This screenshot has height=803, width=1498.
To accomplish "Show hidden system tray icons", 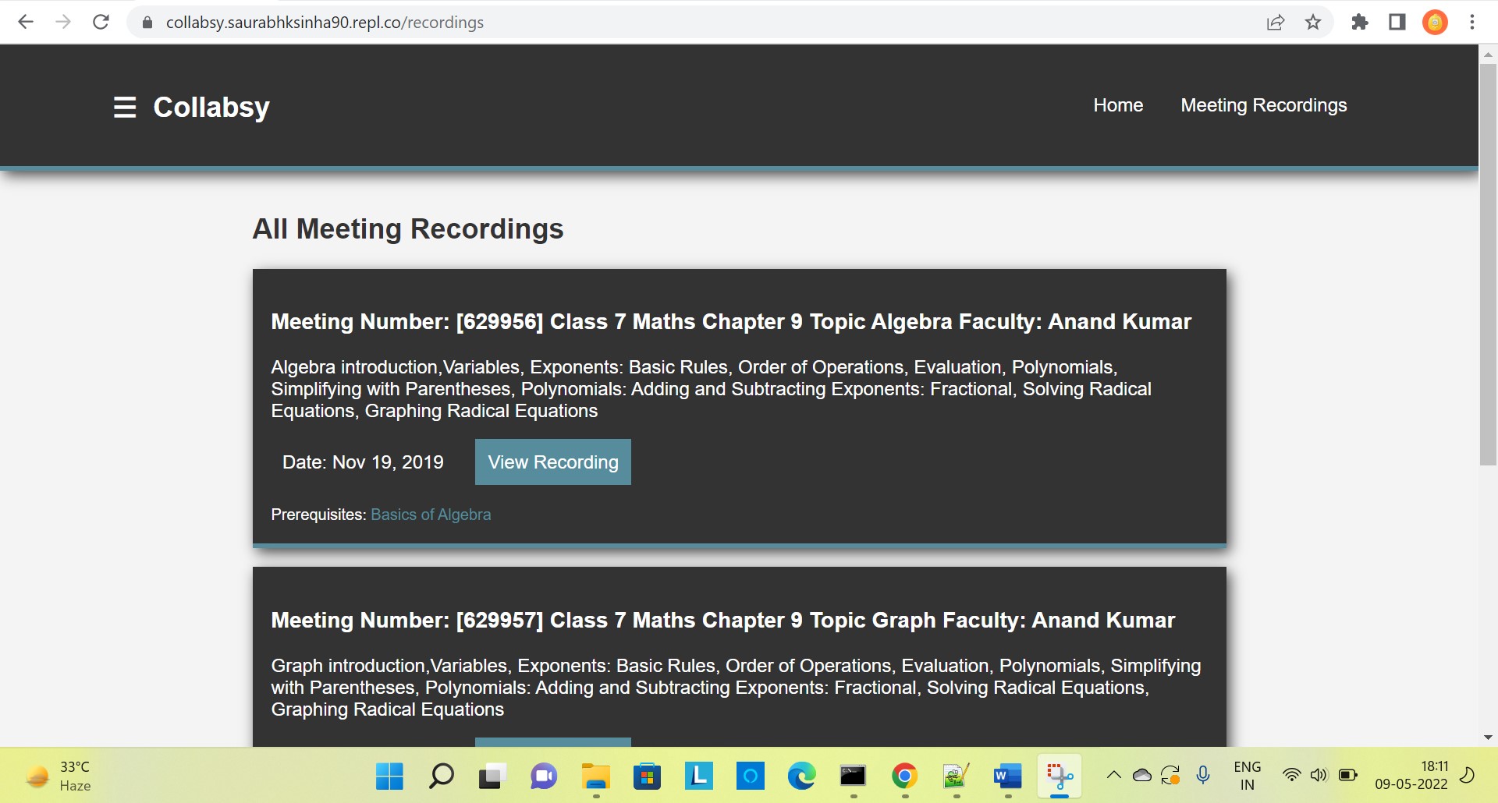I will tap(1114, 775).
